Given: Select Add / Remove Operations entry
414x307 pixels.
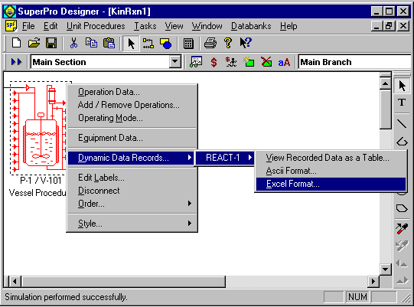Looking at the screenshot, I should (x=132, y=105).
